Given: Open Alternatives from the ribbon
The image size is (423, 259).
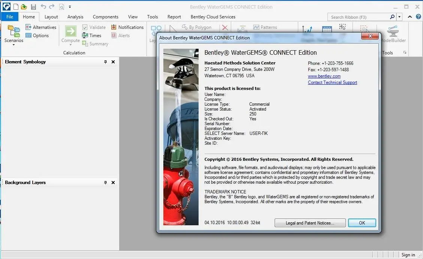Looking at the screenshot, I should coord(41,27).
